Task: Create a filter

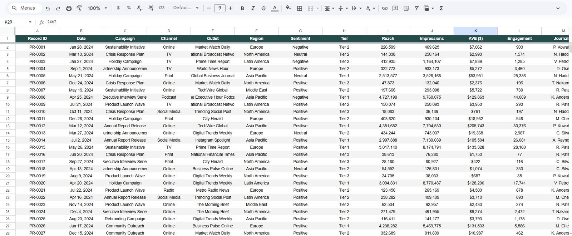Action: coord(416,8)
